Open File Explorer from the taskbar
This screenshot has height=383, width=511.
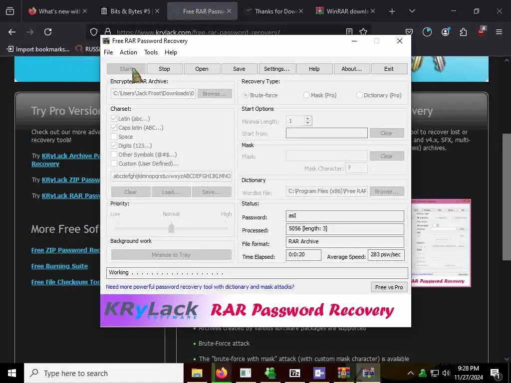[197, 373]
